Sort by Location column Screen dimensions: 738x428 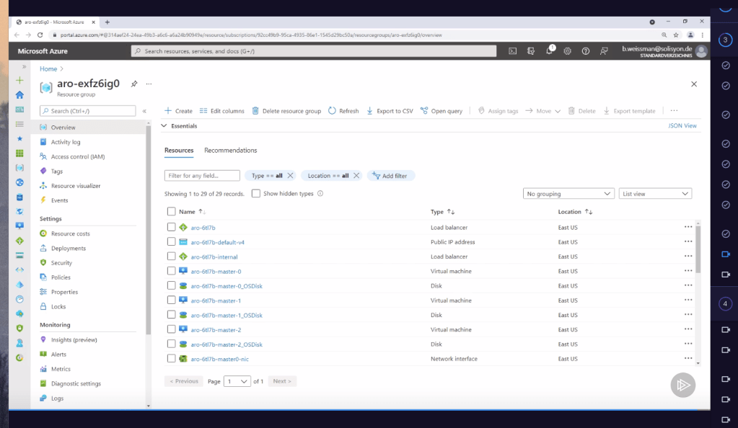pyautogui.click(x=575, y=212)
